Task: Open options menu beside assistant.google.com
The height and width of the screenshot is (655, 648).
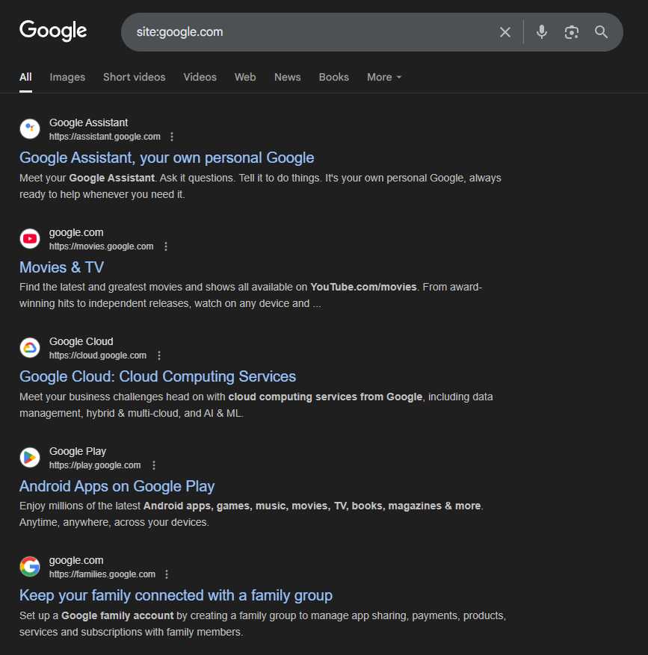Action: pyautogui.click(x=172, y=137)
